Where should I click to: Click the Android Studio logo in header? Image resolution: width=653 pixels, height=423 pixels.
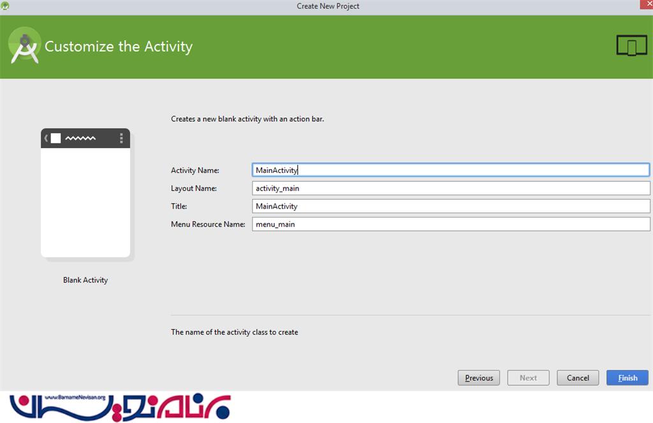click(x=25, y=45)
